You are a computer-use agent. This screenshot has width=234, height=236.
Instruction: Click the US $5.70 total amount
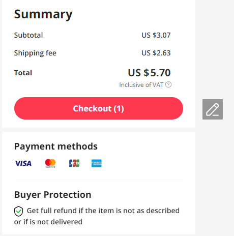[x=149, y=73]
